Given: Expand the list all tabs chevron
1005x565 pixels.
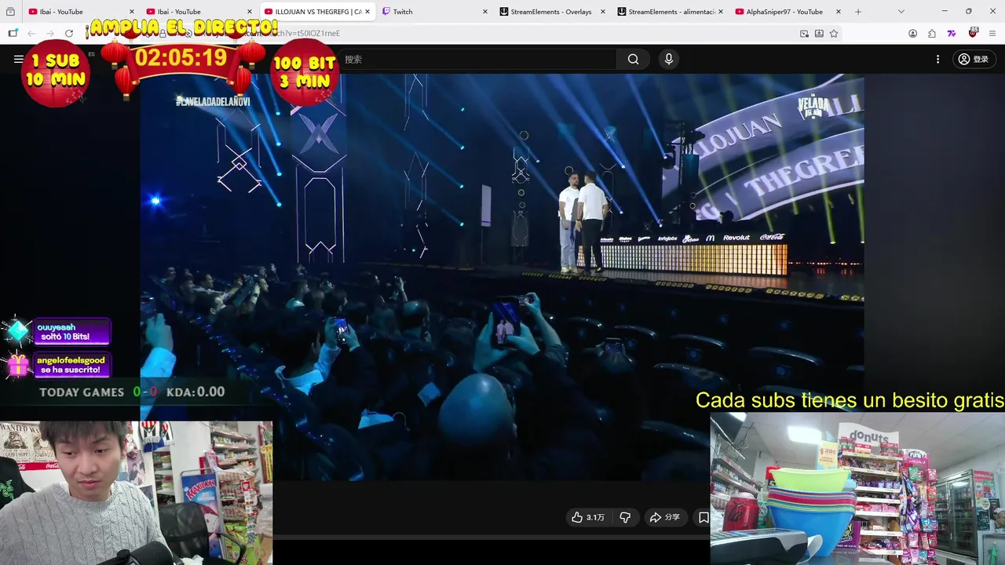Looking at the screenshot, I should [x=901, y=12].
